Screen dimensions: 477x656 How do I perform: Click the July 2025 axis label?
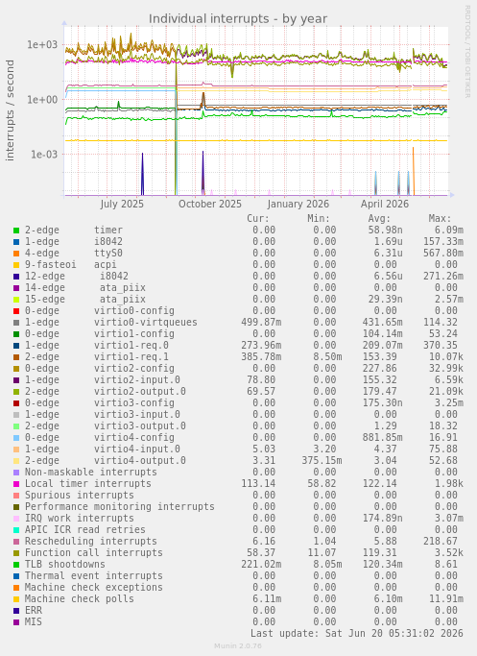122,205
